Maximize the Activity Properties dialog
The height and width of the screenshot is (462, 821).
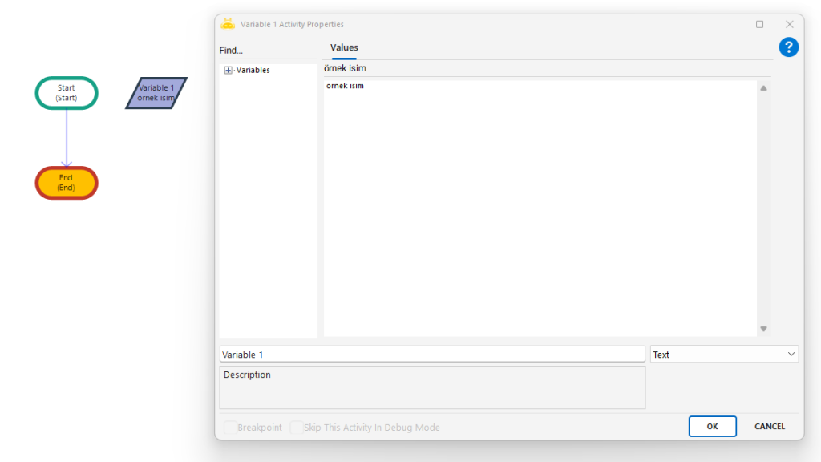(759, 24)
